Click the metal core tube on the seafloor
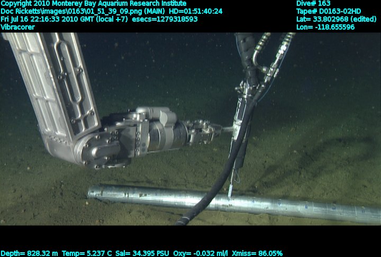The height and width of the screenshot is (257, 381). click(x=234, y=204)
